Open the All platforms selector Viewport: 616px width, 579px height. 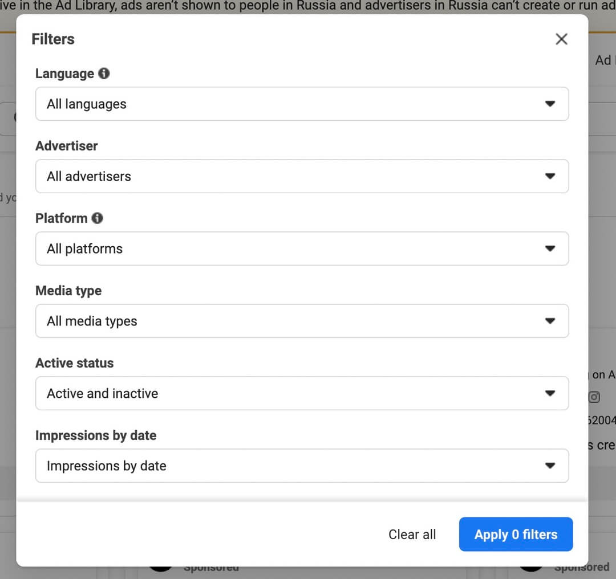click(x=302, y=248)
